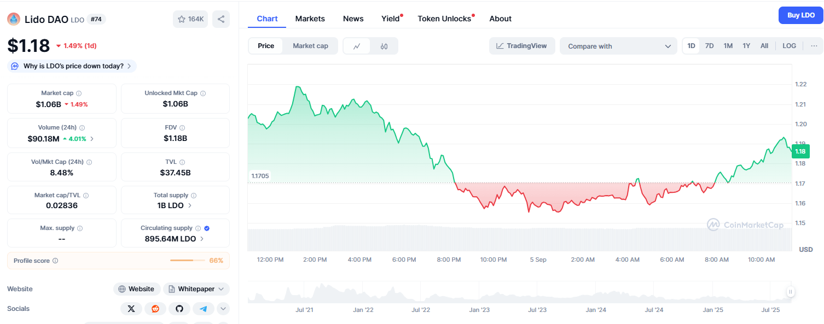Set chart range to 1M

[x=728, y=46]
